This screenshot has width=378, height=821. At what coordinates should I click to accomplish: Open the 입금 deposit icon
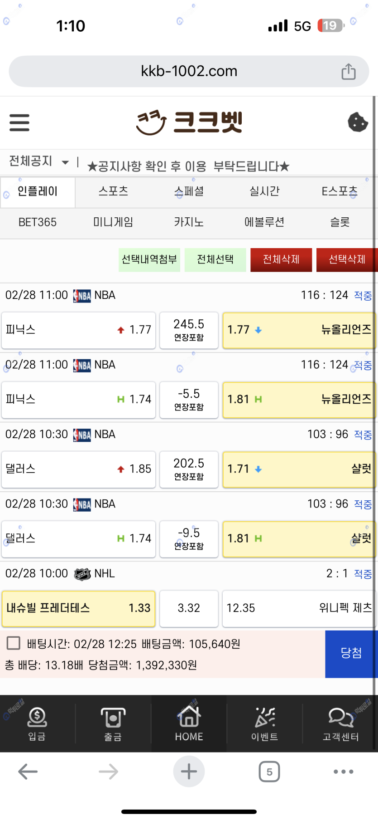pos(37,723)
